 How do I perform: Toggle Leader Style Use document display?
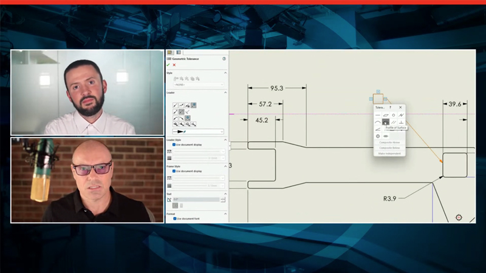pyautogui.click(x=174, y=145)
